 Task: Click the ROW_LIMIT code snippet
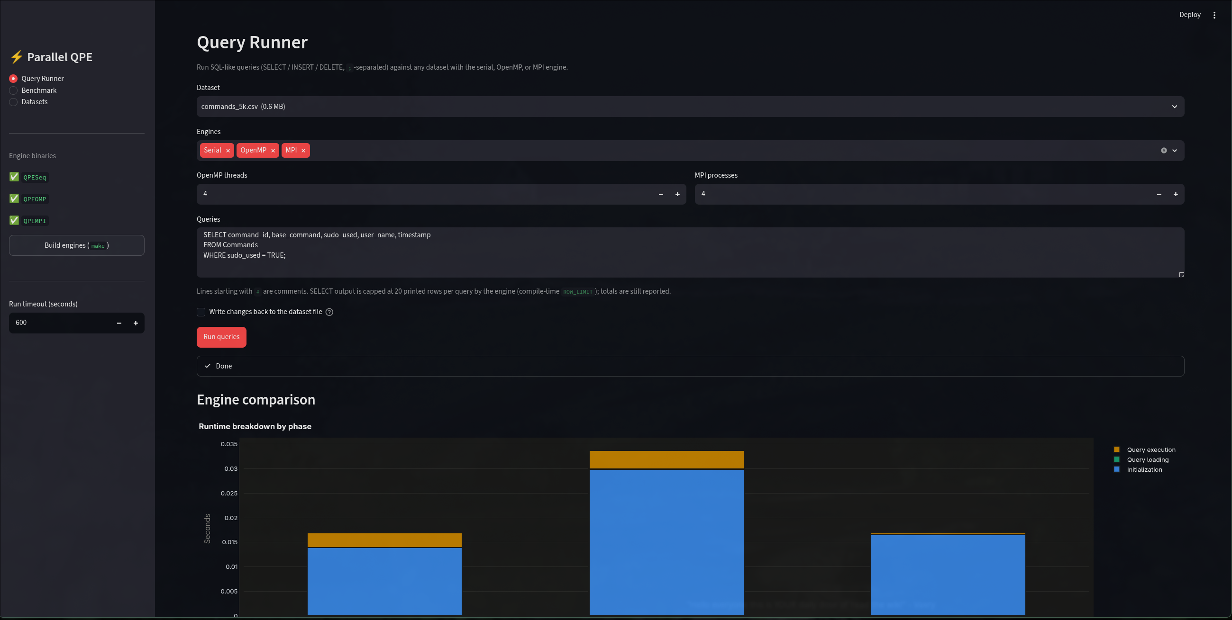(577, 292)
